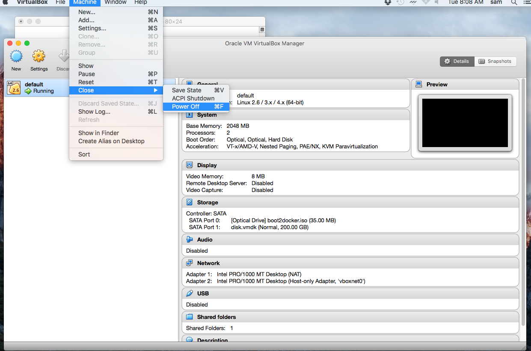The width and height of the screenshot is (531, 351).
Task: Select Reset from Machine menu
Action: [x=116, y=82]
